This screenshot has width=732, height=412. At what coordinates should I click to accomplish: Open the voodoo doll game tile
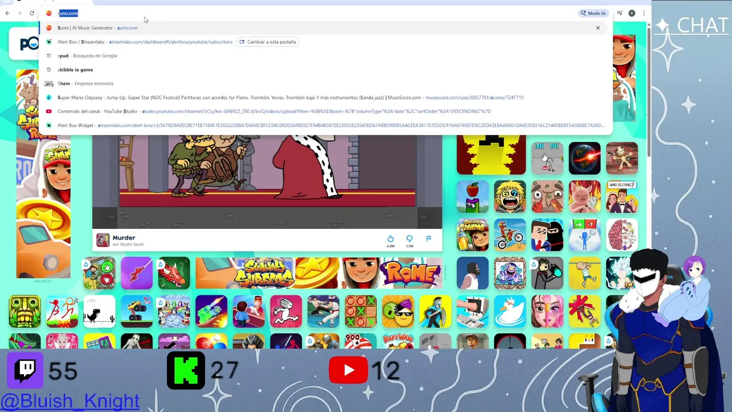coord(622,159)
